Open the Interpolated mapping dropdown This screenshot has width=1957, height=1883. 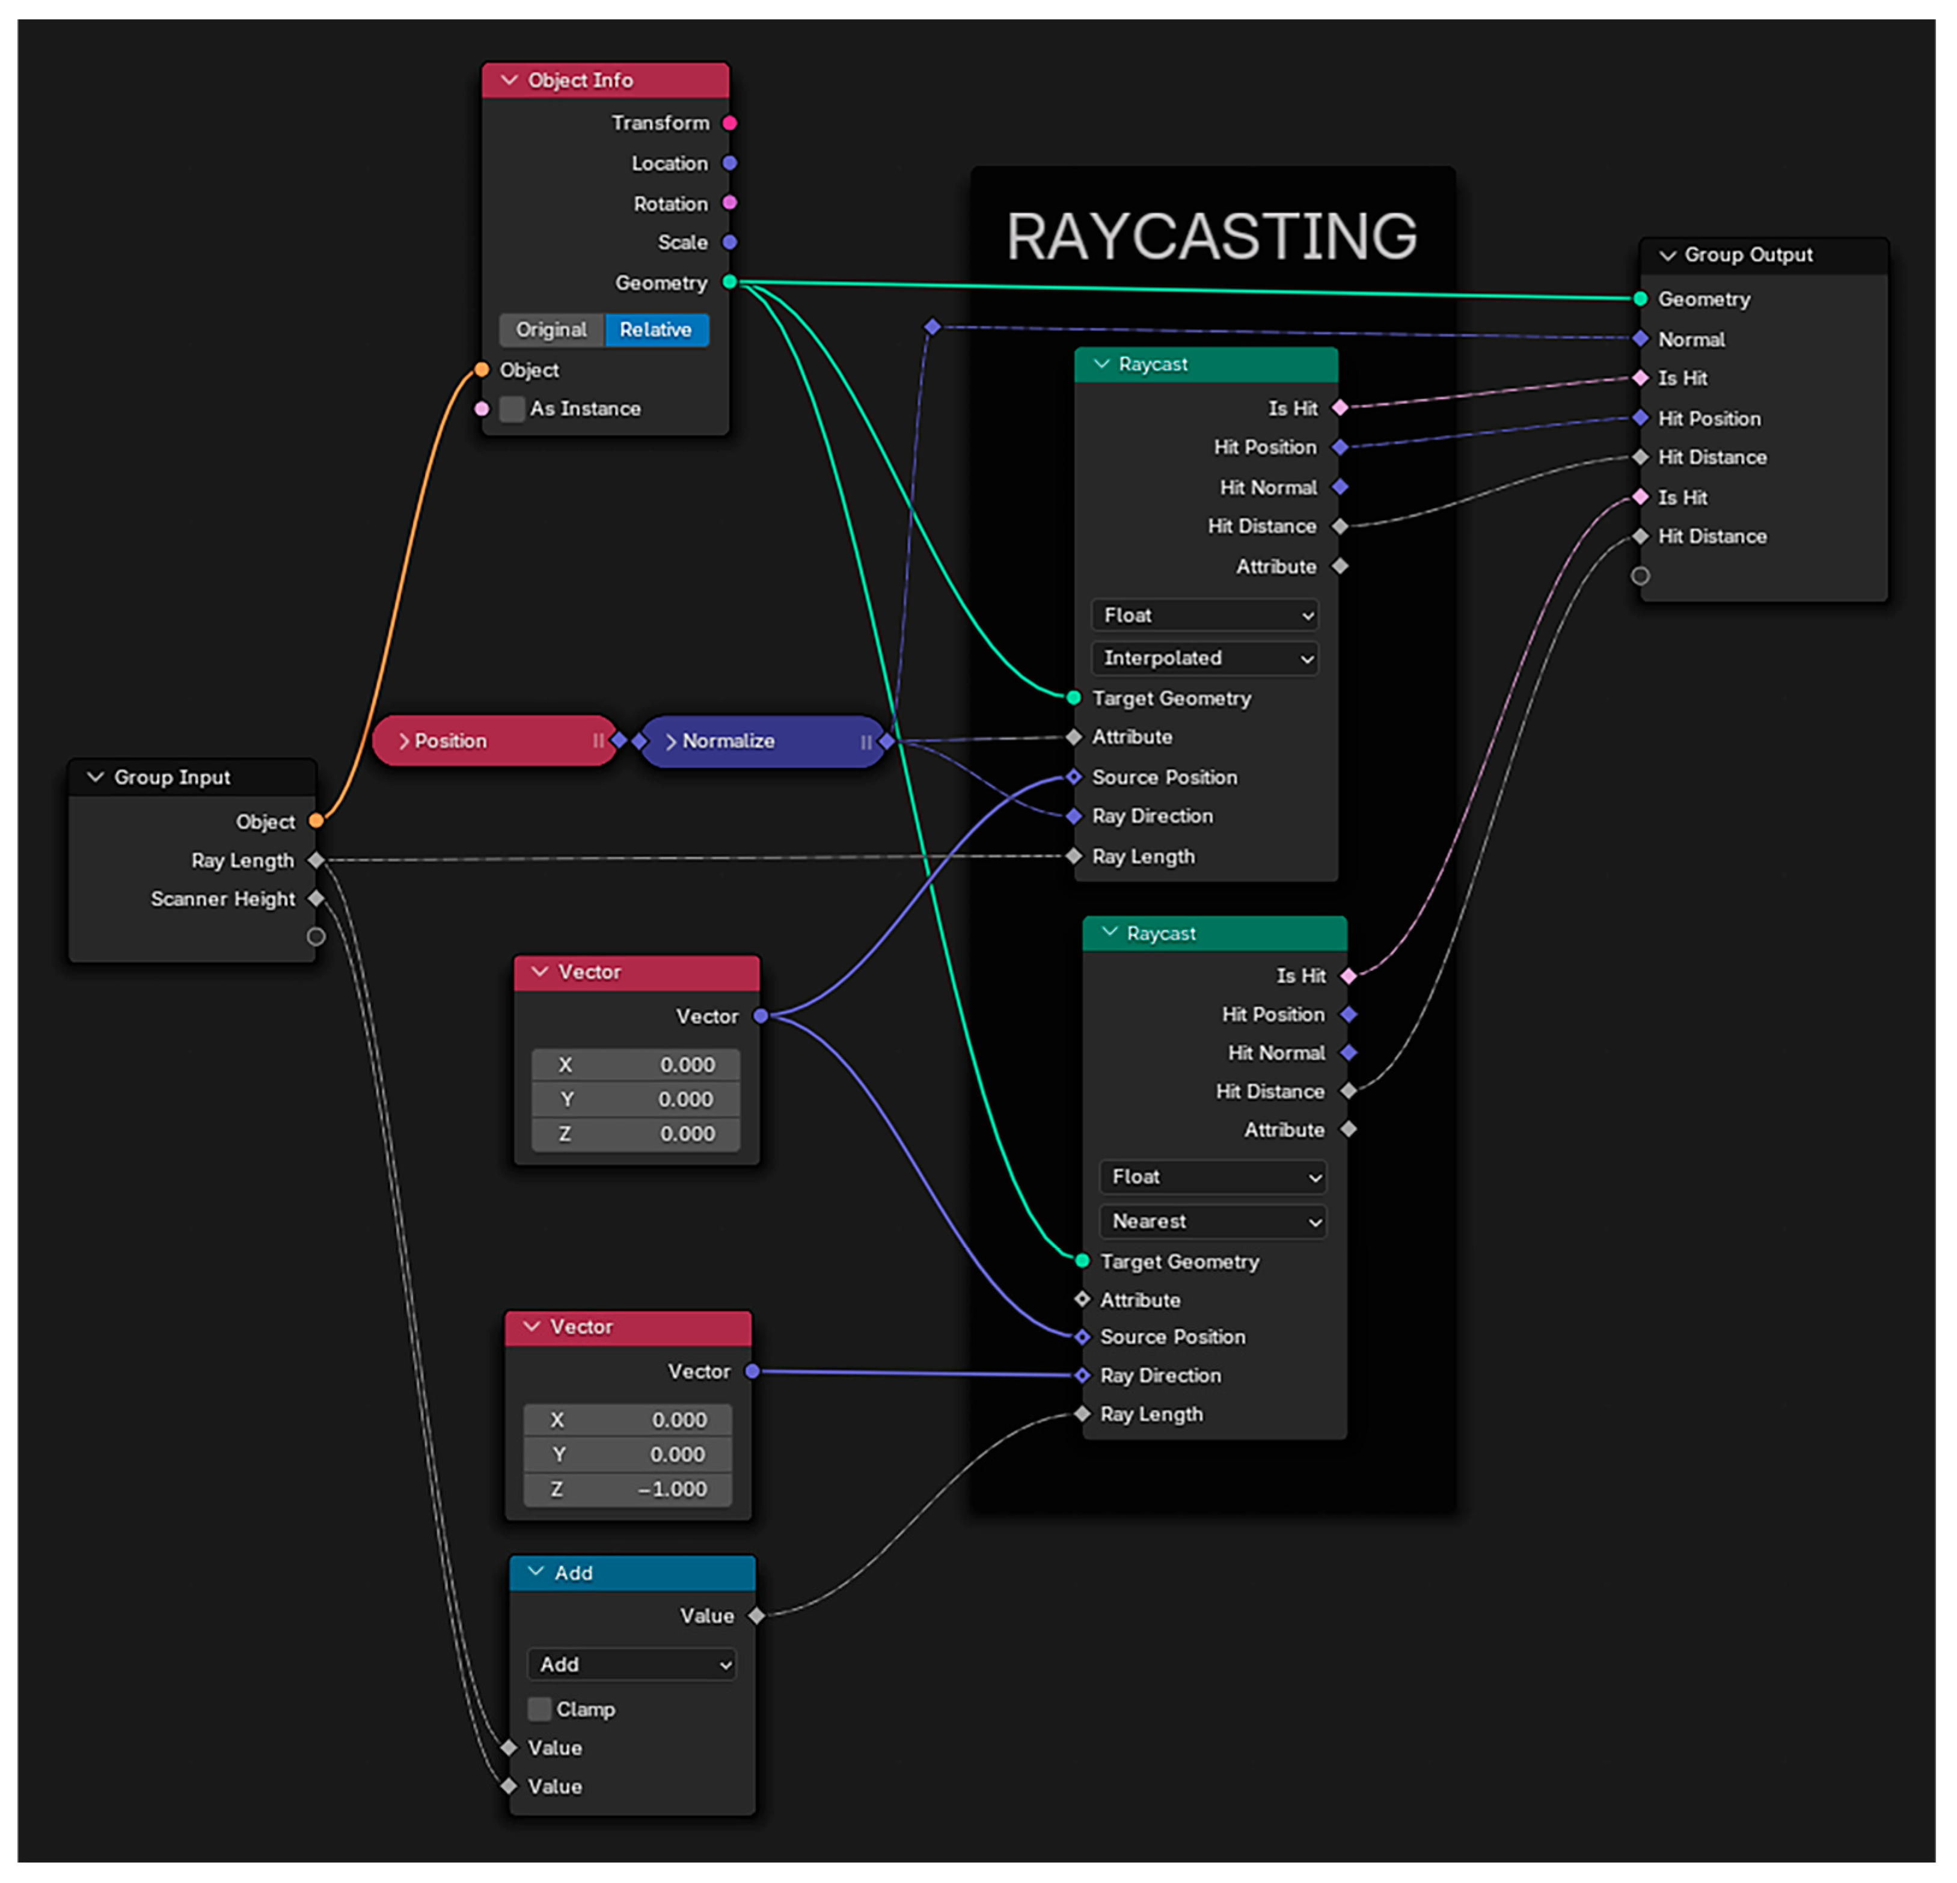(1204, 658)
